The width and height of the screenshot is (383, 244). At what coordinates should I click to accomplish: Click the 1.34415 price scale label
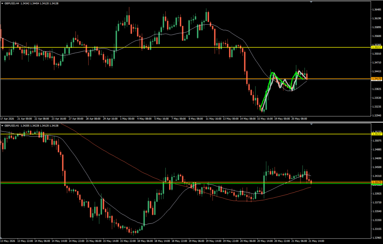377,71
